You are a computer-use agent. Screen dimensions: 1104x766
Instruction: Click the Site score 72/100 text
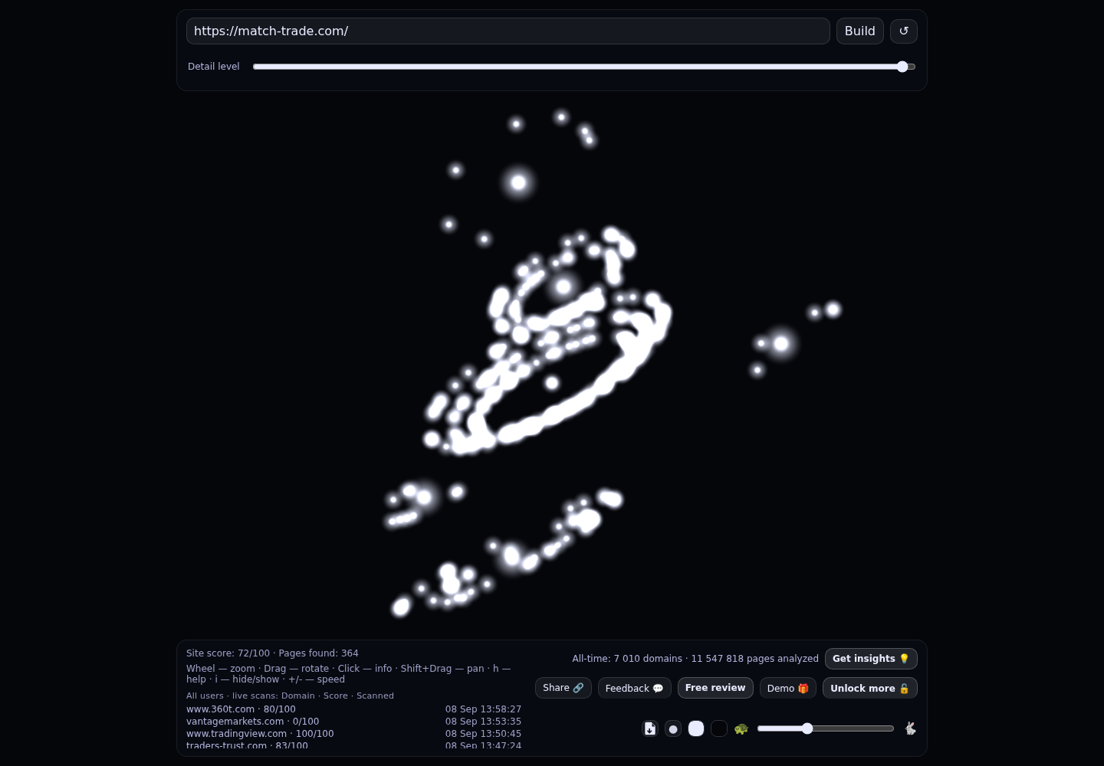coord(228,653)
